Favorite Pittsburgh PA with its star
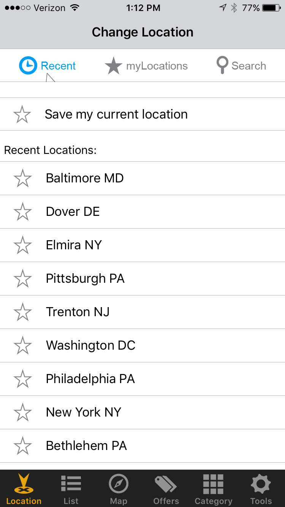This screenshot has height=507, width=285. tap(22, 279)
